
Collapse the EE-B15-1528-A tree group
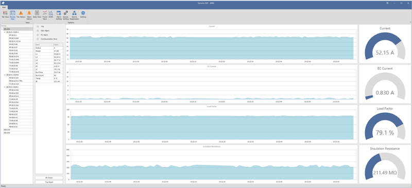click(5, 32)
